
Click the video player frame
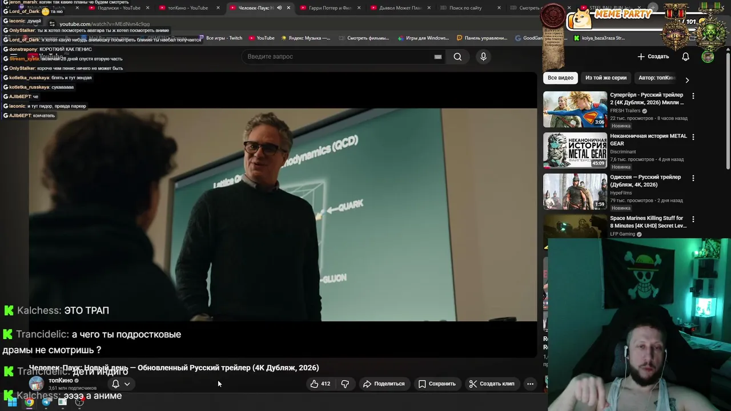283,215
